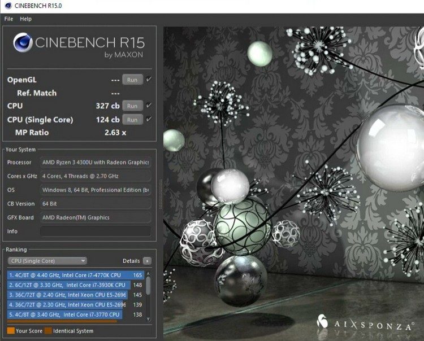Image resolution: width=424 pixels, height=341 pixels.
Task: Open the Help menu
Action: coord(26,19)
